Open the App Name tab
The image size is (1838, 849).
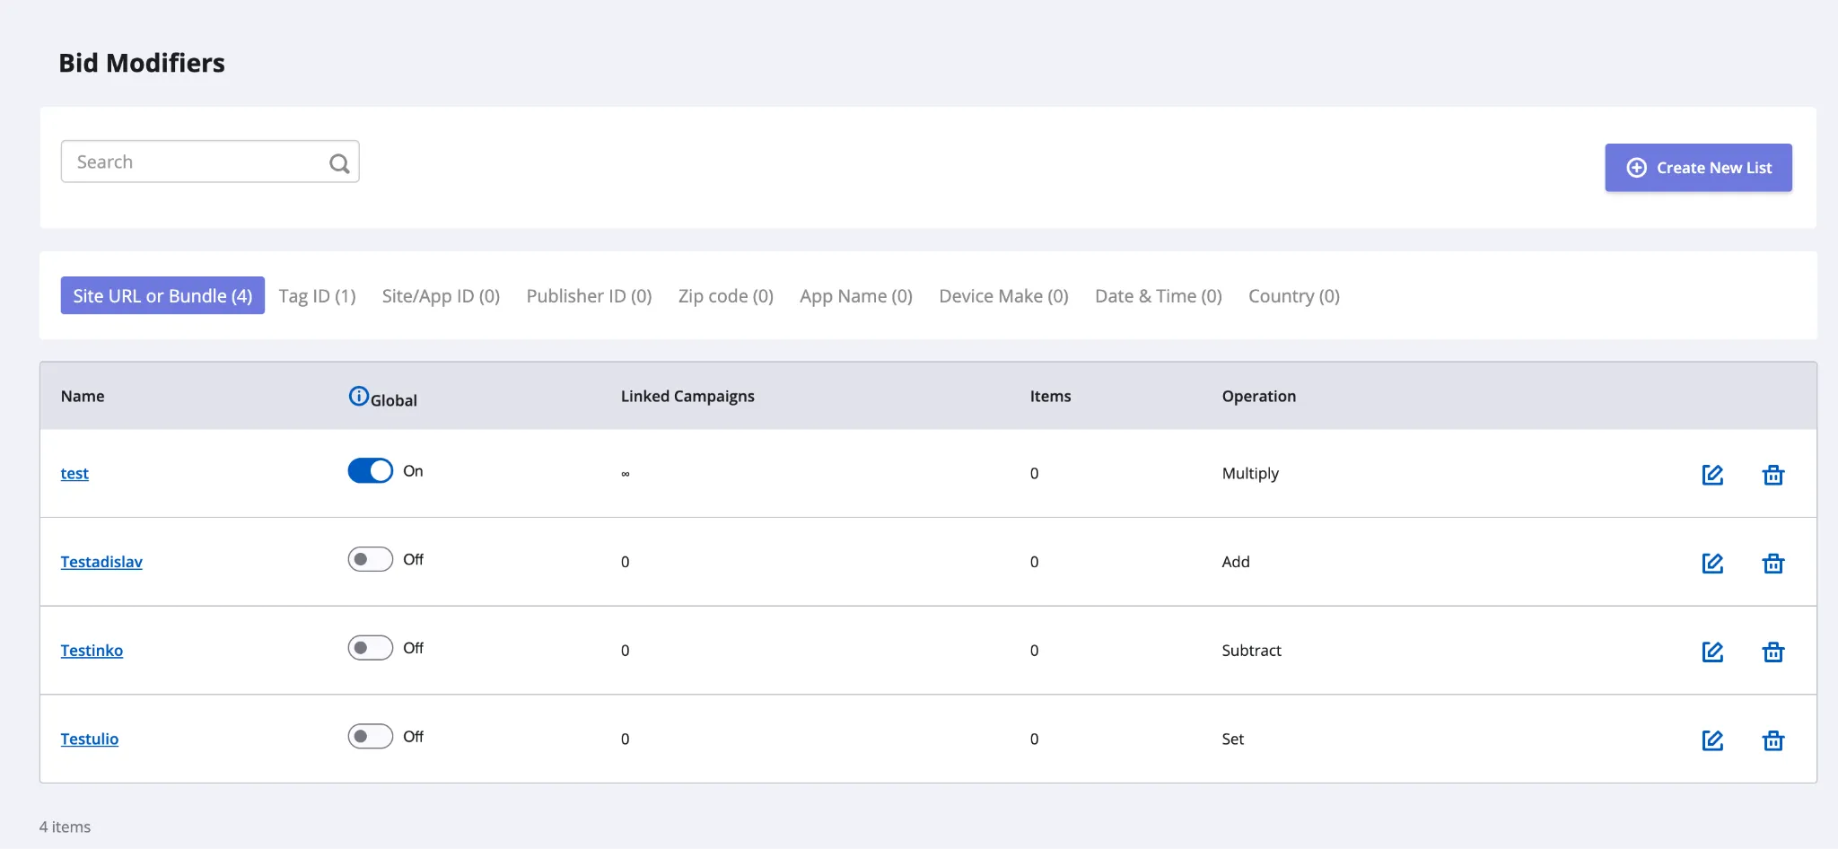[856, 295]
